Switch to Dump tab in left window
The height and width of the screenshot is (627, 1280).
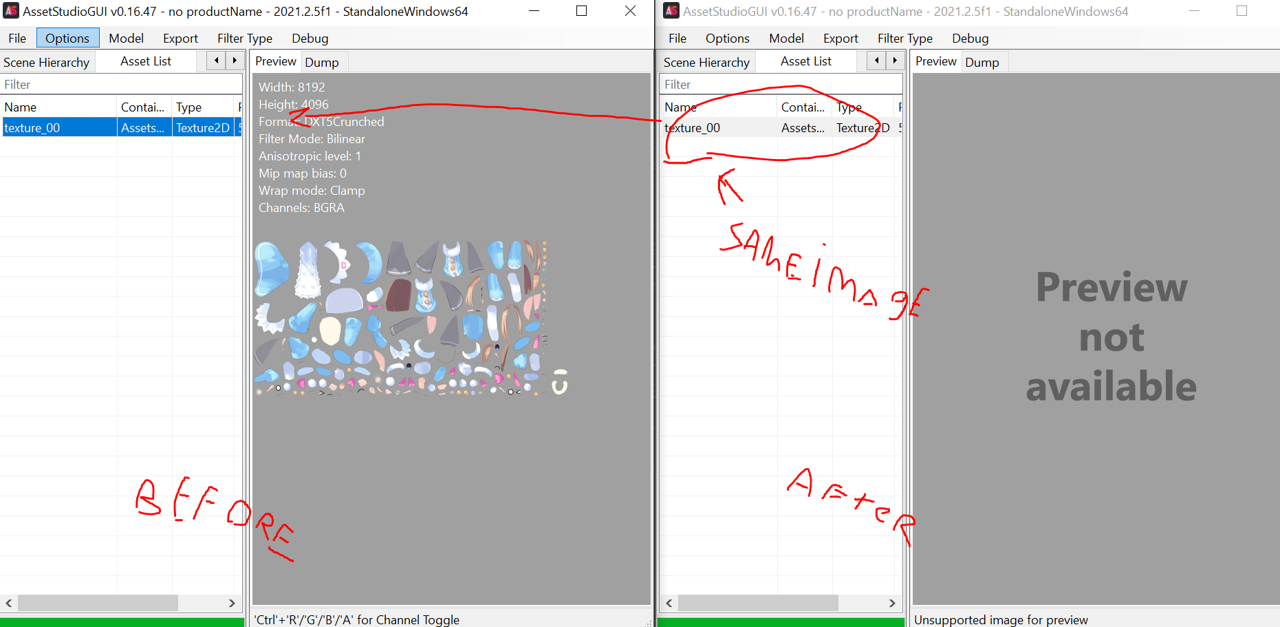(x=322, y=62)
